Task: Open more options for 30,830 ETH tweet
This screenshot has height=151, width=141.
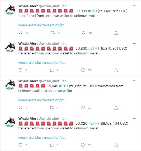Action: [134, 43]
